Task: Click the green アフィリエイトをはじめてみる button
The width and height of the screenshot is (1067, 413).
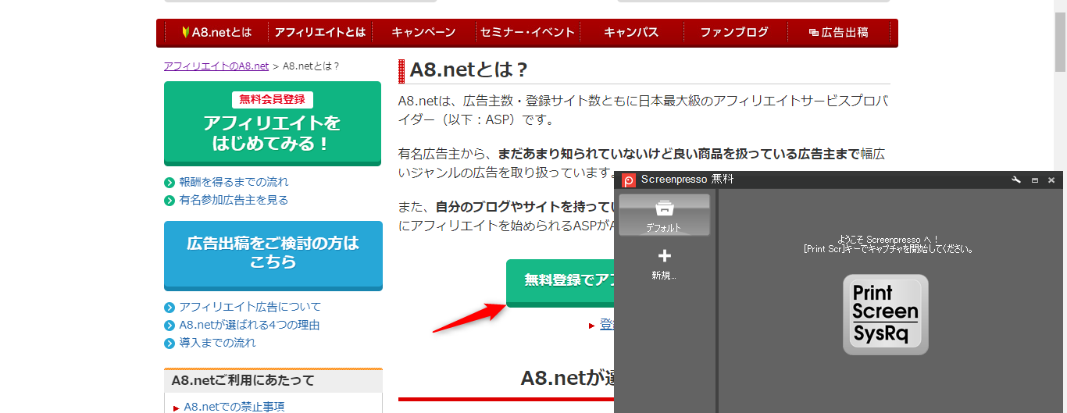Action: tap(272, 124)
